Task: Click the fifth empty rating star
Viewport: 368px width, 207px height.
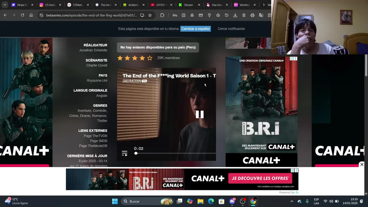Action: (150, 58)
